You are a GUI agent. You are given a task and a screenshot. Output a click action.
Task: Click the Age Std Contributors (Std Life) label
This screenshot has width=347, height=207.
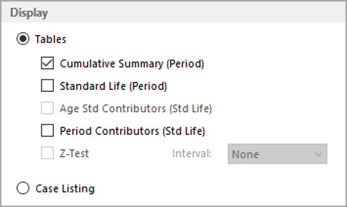(x=135, y=108)
